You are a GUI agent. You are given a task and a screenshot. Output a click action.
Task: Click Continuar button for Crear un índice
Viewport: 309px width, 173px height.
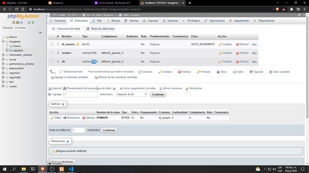coord(109,130)
